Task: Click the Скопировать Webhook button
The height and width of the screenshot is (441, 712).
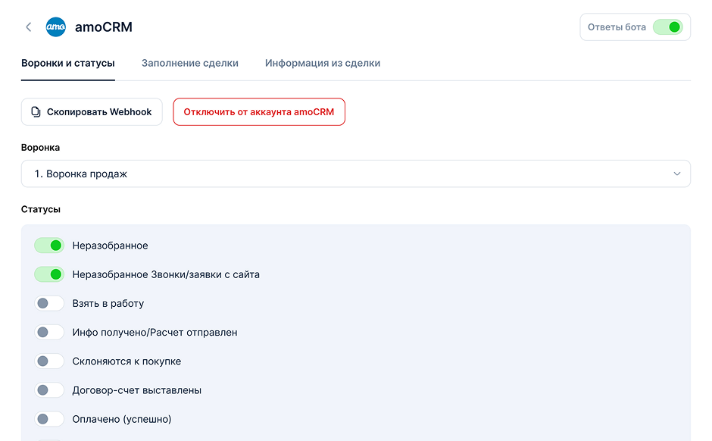Action: point(92,111)
